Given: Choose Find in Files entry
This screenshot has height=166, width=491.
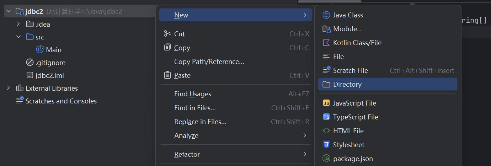Looking at the screenshot, I should point(236,108).
